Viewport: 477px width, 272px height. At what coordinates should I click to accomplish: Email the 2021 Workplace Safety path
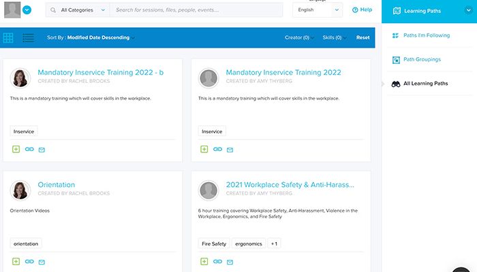coord(230,262)
